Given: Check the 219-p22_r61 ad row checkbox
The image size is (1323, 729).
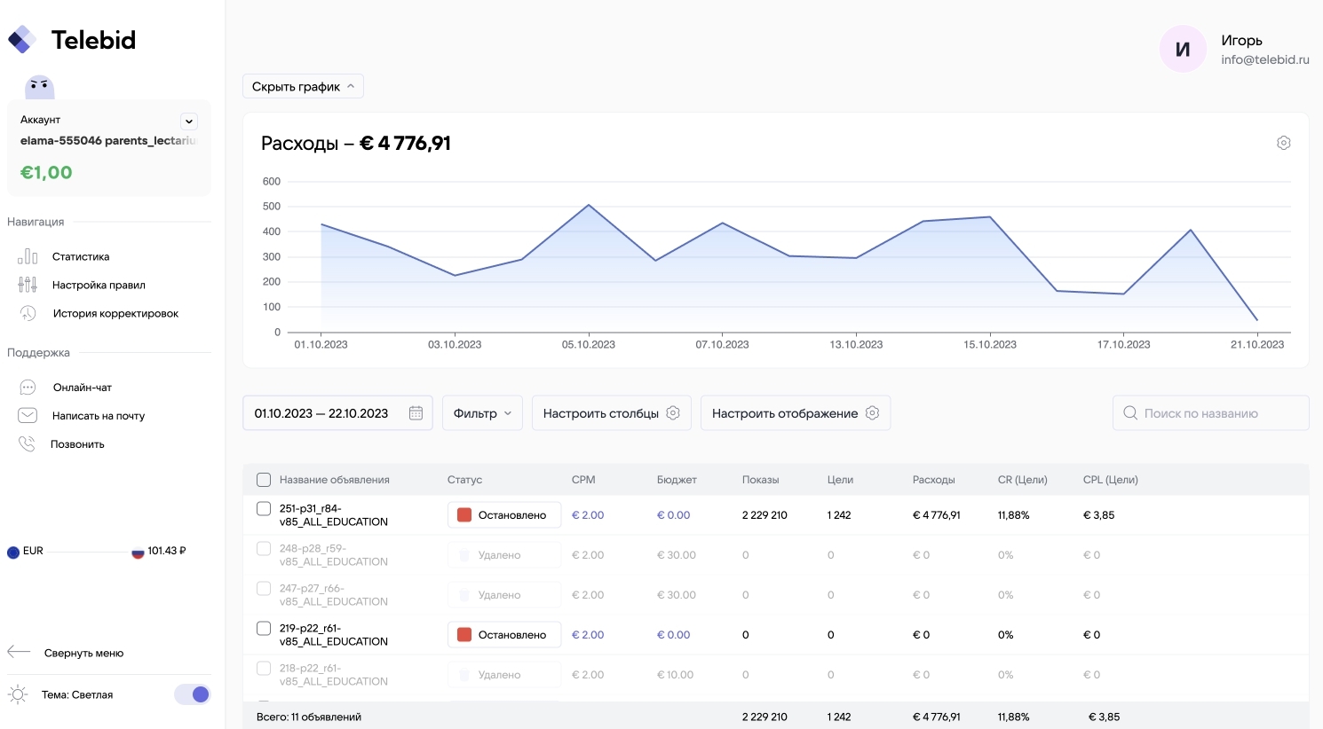Looking at the screenshot, I should pyautogui.click(x=264, y=629).
